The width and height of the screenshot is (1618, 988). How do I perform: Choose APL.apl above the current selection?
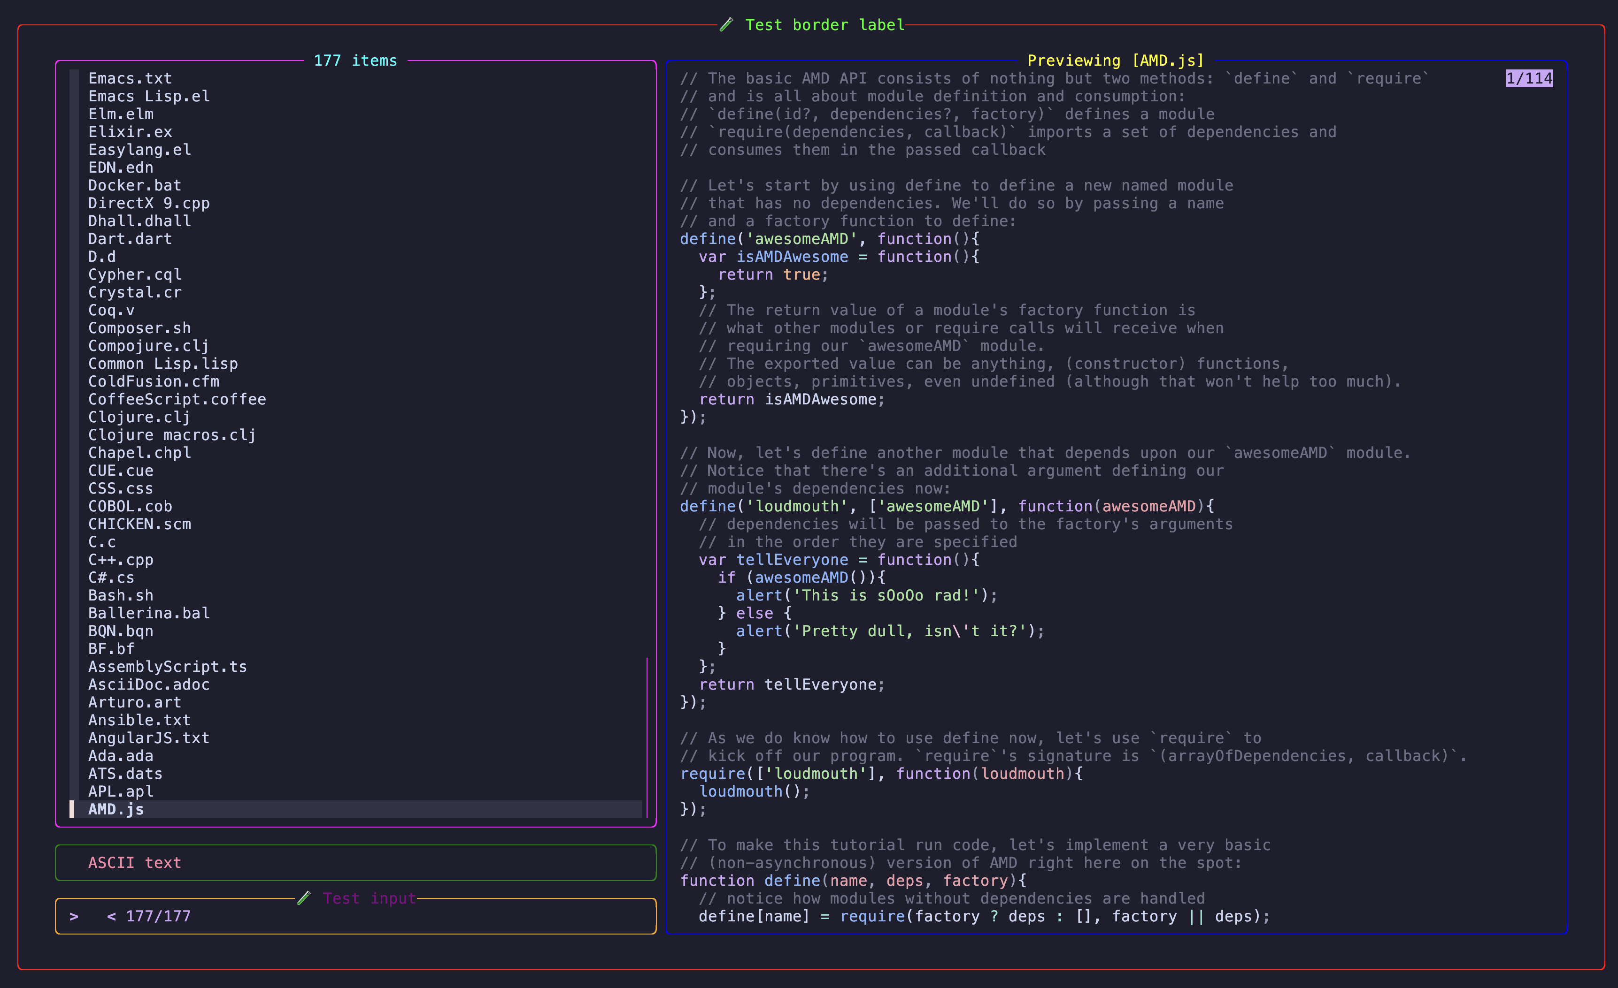(x=121, y=792)
